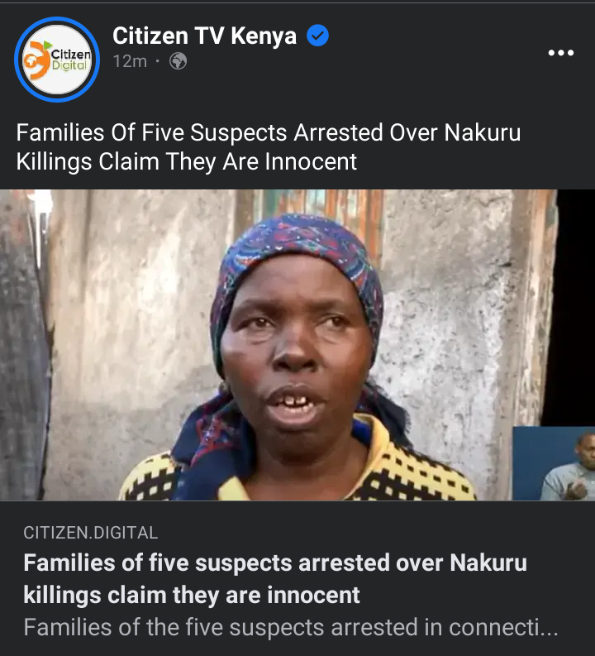Click the truncated article description snippet
The width and height of the screenshot is (595, 656).
tap(291, 627)
